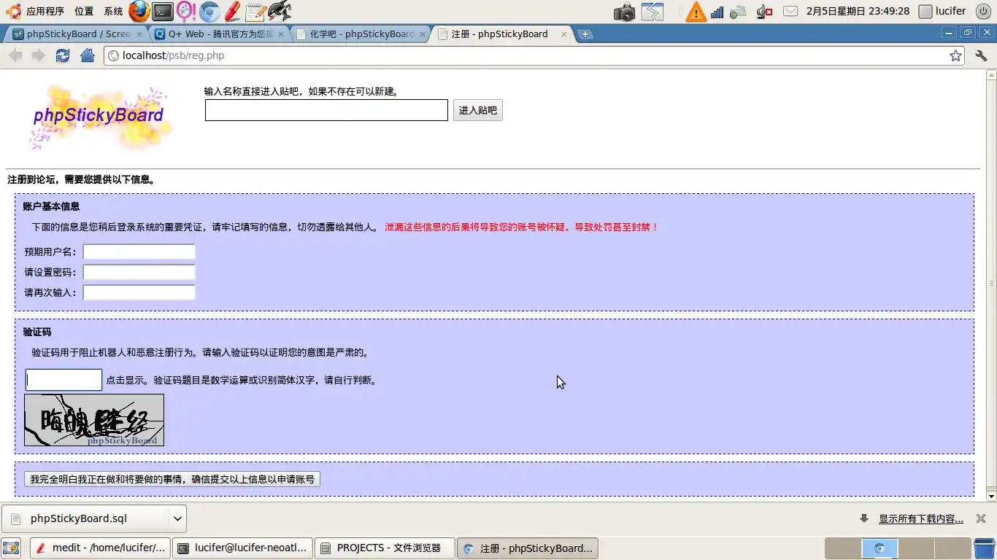Screen dimensions: 997x560
Task: Open the trash icon in bottom panel
Action: pos(985,548)
